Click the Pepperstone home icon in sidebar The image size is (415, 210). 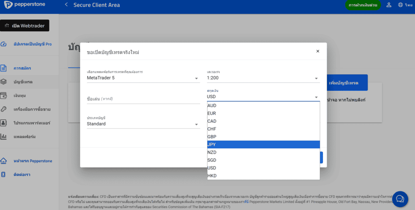point(3,161)
